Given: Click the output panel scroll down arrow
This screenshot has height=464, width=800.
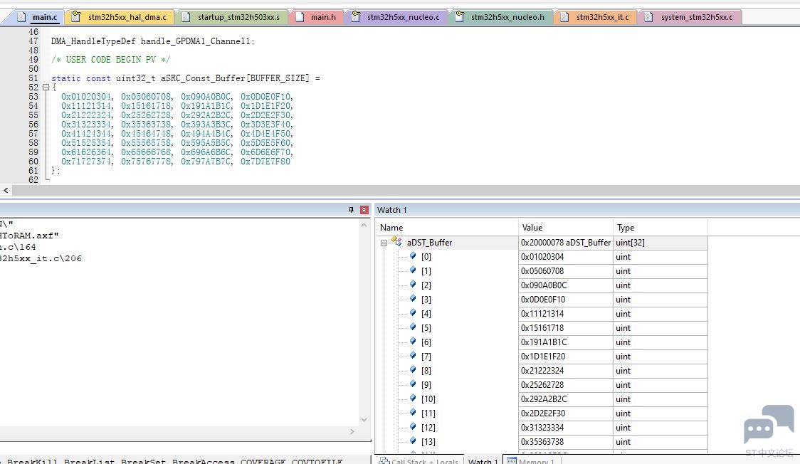Looking at the screenshot, I should click(x=364, y=420).
